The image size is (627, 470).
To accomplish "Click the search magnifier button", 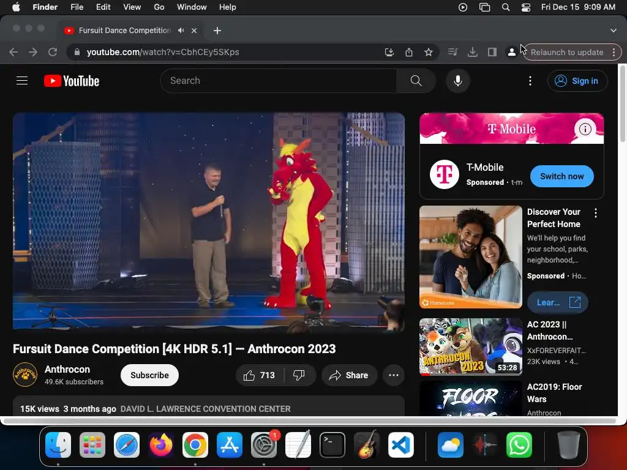I will pyautogui.click(x=416, y=81).
